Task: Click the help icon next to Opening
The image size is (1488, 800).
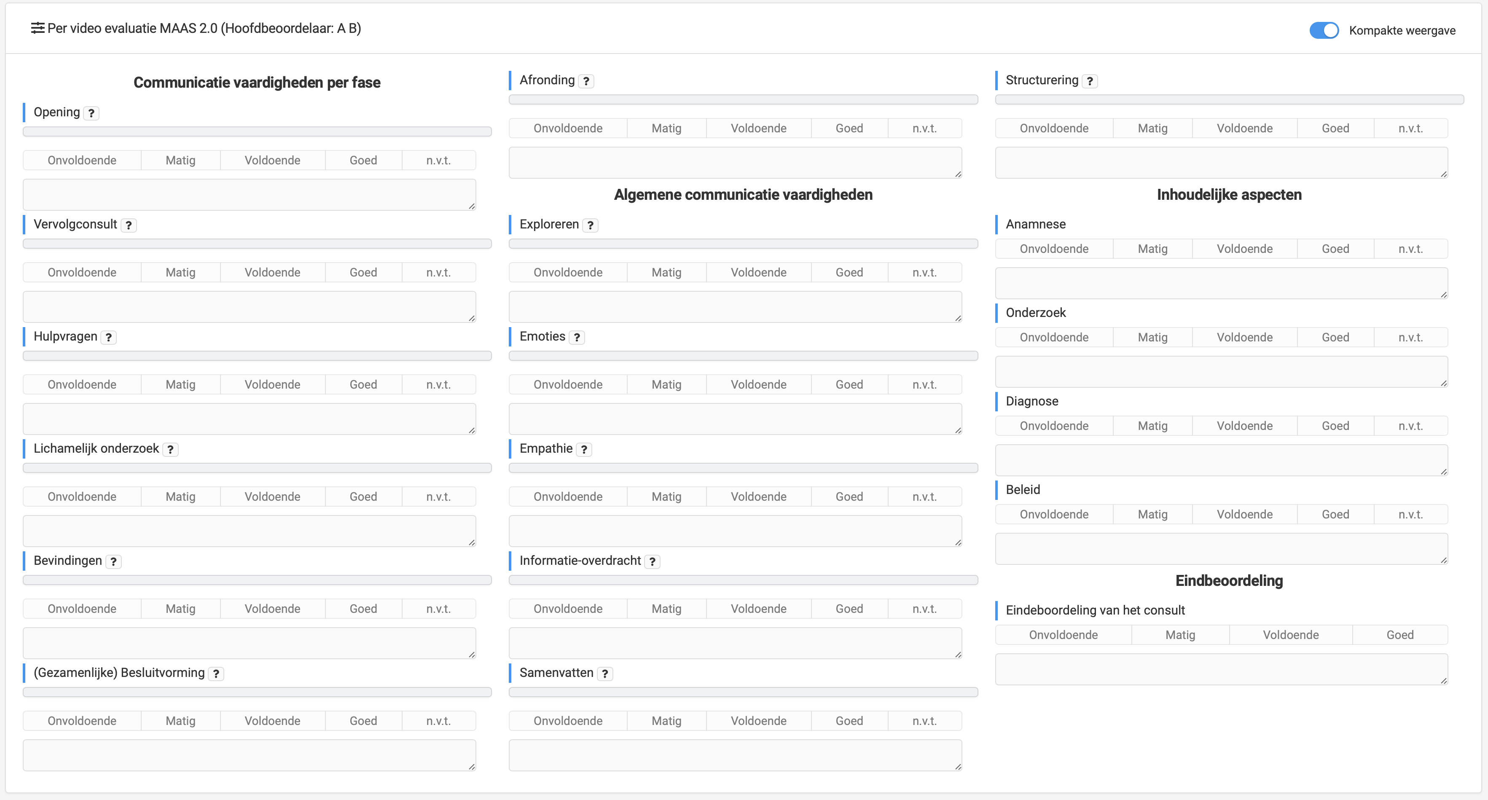Action: pyautogui.click(x=91, y=113)
